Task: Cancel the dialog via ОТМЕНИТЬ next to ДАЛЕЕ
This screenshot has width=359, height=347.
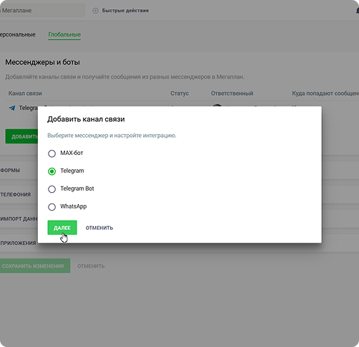Action: [99, 228]
